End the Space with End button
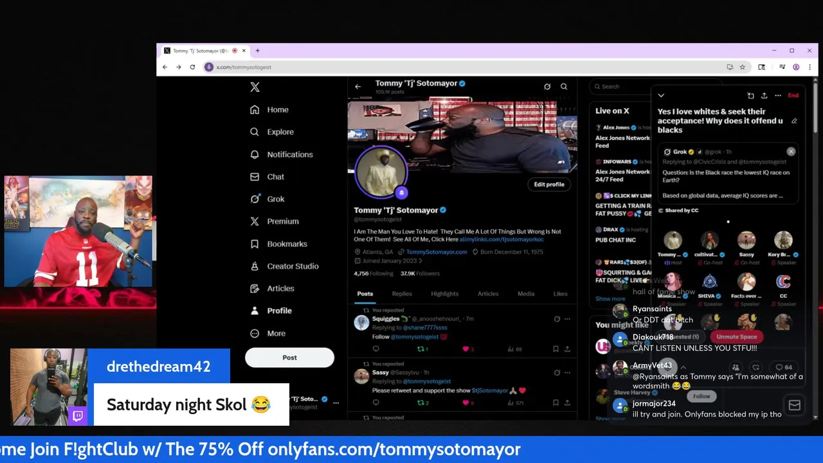823x463 pixels. point(793,96)
